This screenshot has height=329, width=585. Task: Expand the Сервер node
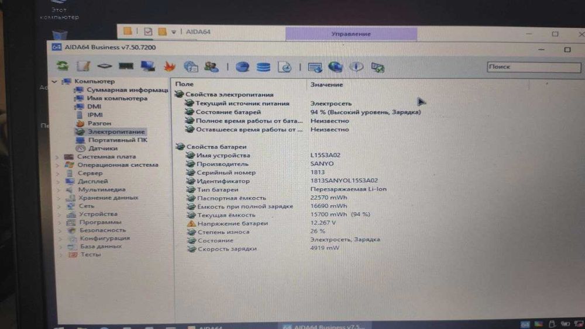click(x=58, y=173)
